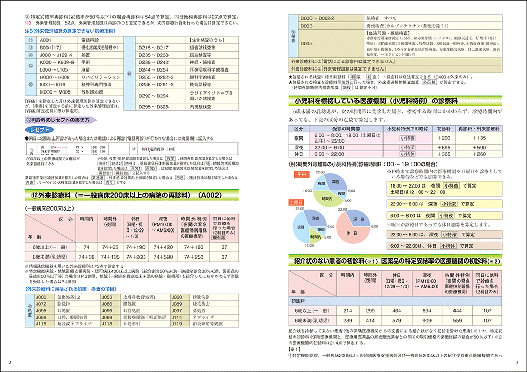This screenshot has height=372, width=527.
Task: Select the 放射線治療 cell
Action: click(x=101, y=92)
